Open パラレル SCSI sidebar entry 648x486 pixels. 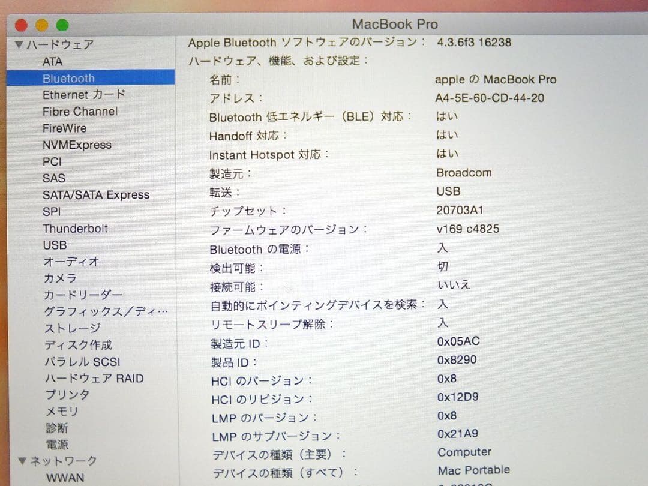[x=82, y=362]
